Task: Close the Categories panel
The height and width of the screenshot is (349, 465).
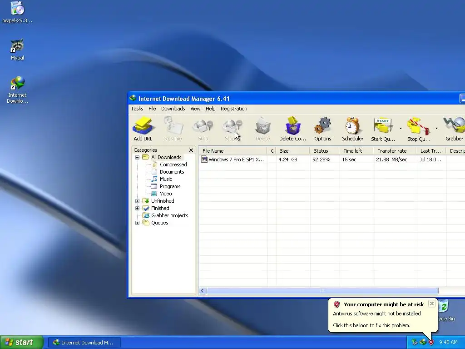Action: pyautogui.click(x=191, y=150)
